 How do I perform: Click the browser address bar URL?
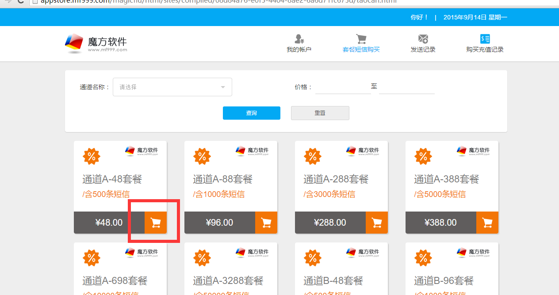[219, 1]
